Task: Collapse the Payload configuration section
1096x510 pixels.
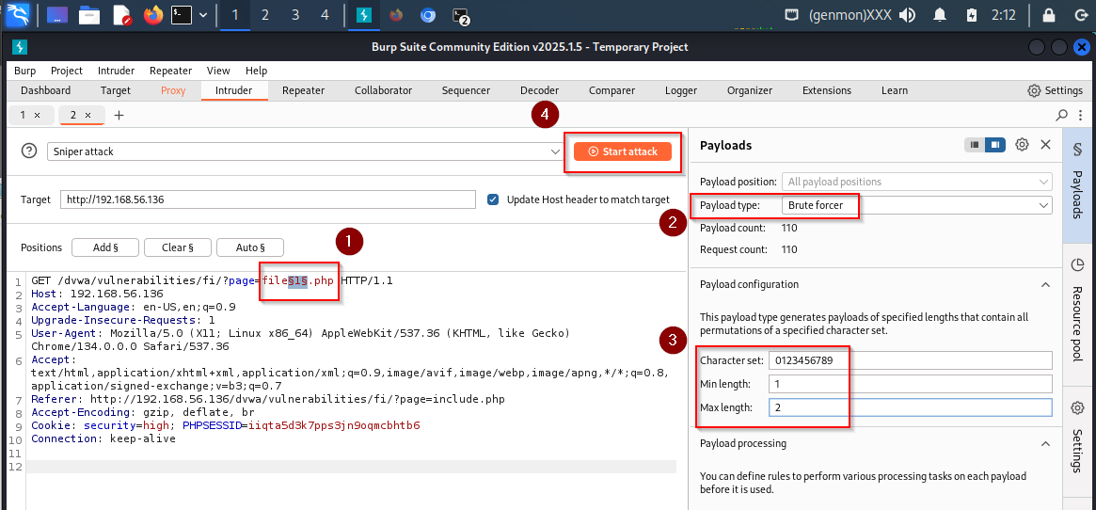Action: [1046, 285]
